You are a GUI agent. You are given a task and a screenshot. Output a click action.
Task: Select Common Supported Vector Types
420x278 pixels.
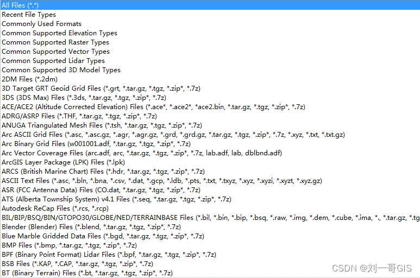pyautogui.click(x=210, y=52)
